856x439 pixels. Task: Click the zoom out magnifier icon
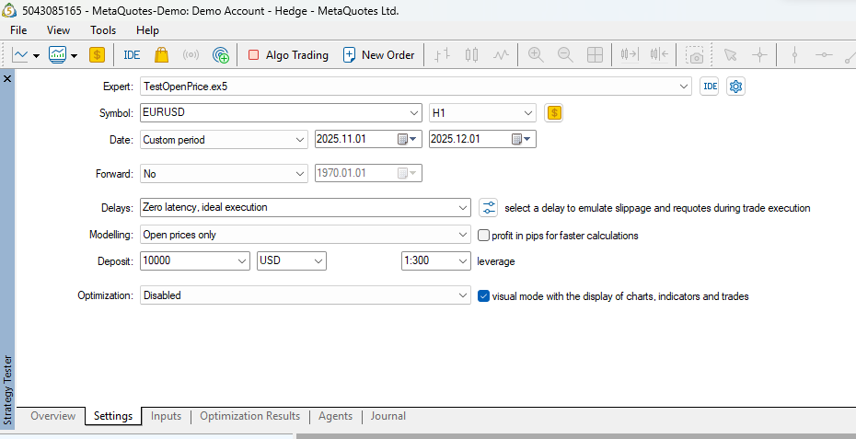565,54
